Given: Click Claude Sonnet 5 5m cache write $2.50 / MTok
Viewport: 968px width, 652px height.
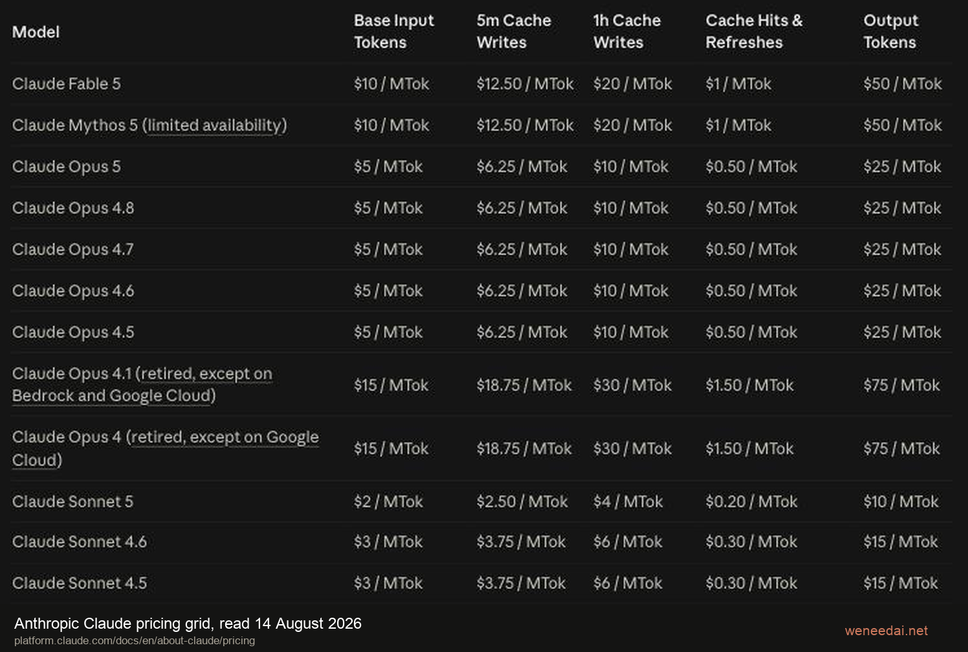Looking at the screenshot, I should 522,501.
